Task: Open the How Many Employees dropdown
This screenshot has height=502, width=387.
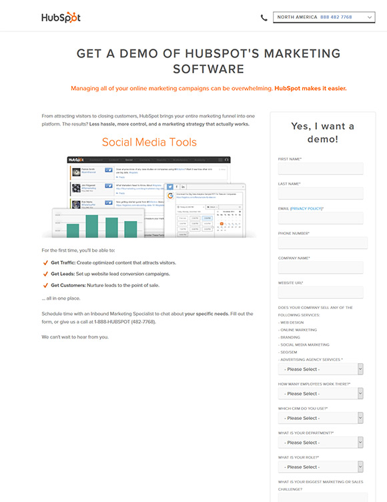Action: tap(320, 393)
